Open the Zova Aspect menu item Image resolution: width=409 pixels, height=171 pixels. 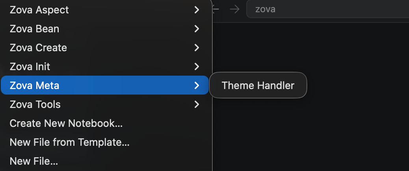(39, 10)
